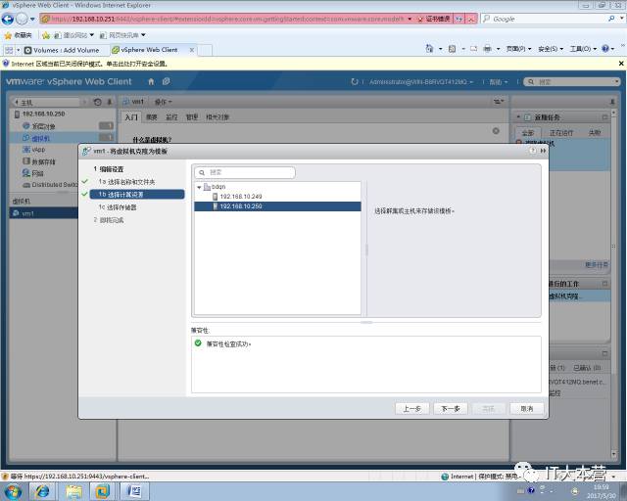Click the vSphere header search field
Screen dimensions: 627x501
tap(572, 81)
